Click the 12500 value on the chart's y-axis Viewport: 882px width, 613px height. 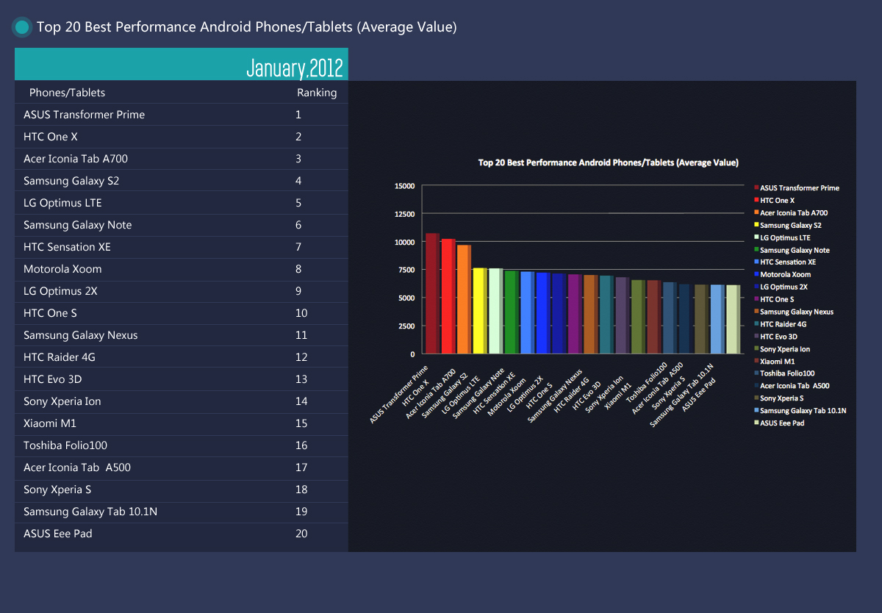point(404,214)
